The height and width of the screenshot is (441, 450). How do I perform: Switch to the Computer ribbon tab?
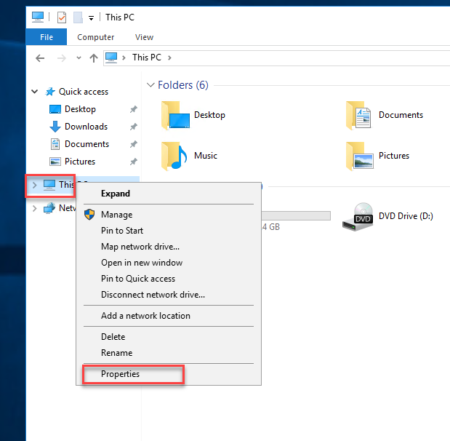96,37
